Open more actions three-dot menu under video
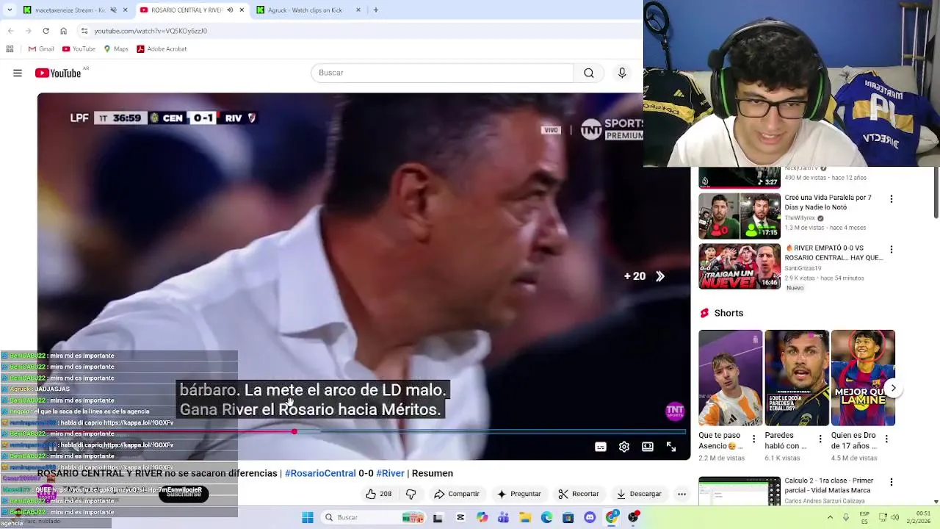Screen dimensions: 940x529 click(x=681, y=494)
